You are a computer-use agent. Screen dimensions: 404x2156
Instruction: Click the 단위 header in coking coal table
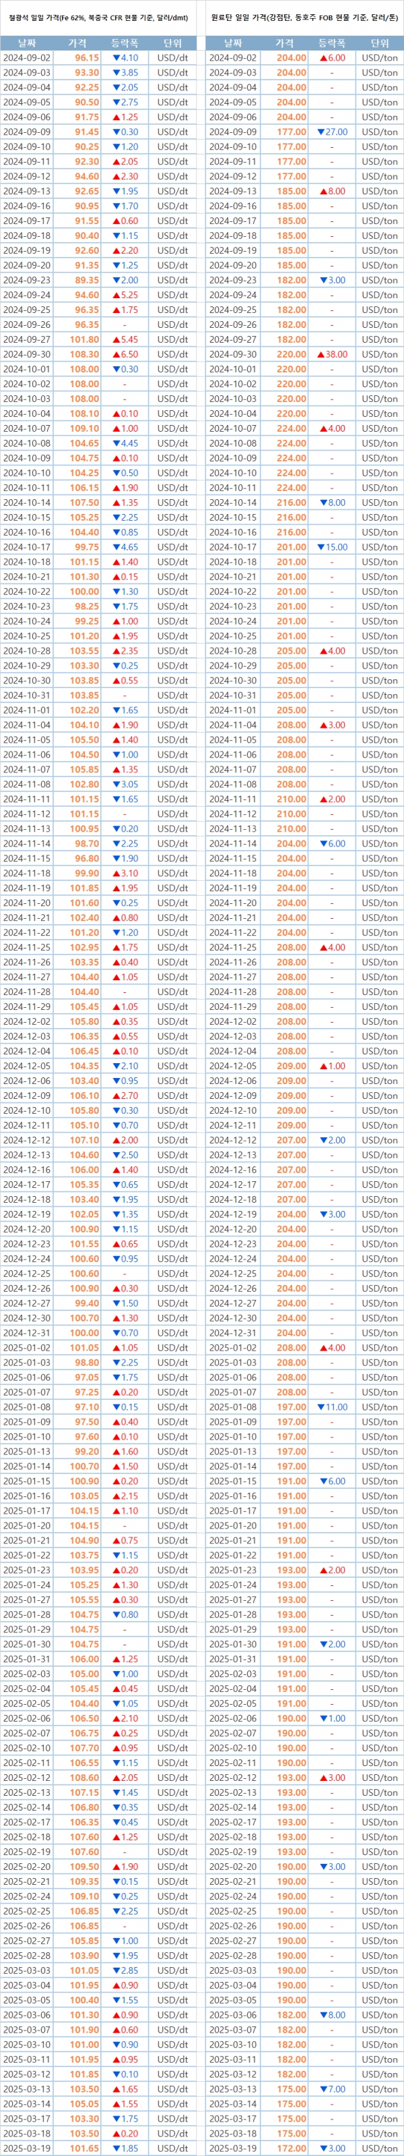(380, 42)
